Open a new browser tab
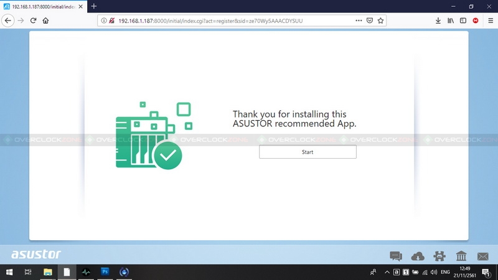Screen dimensions: 498x280 pyautogui.click(x=94, y=6)
